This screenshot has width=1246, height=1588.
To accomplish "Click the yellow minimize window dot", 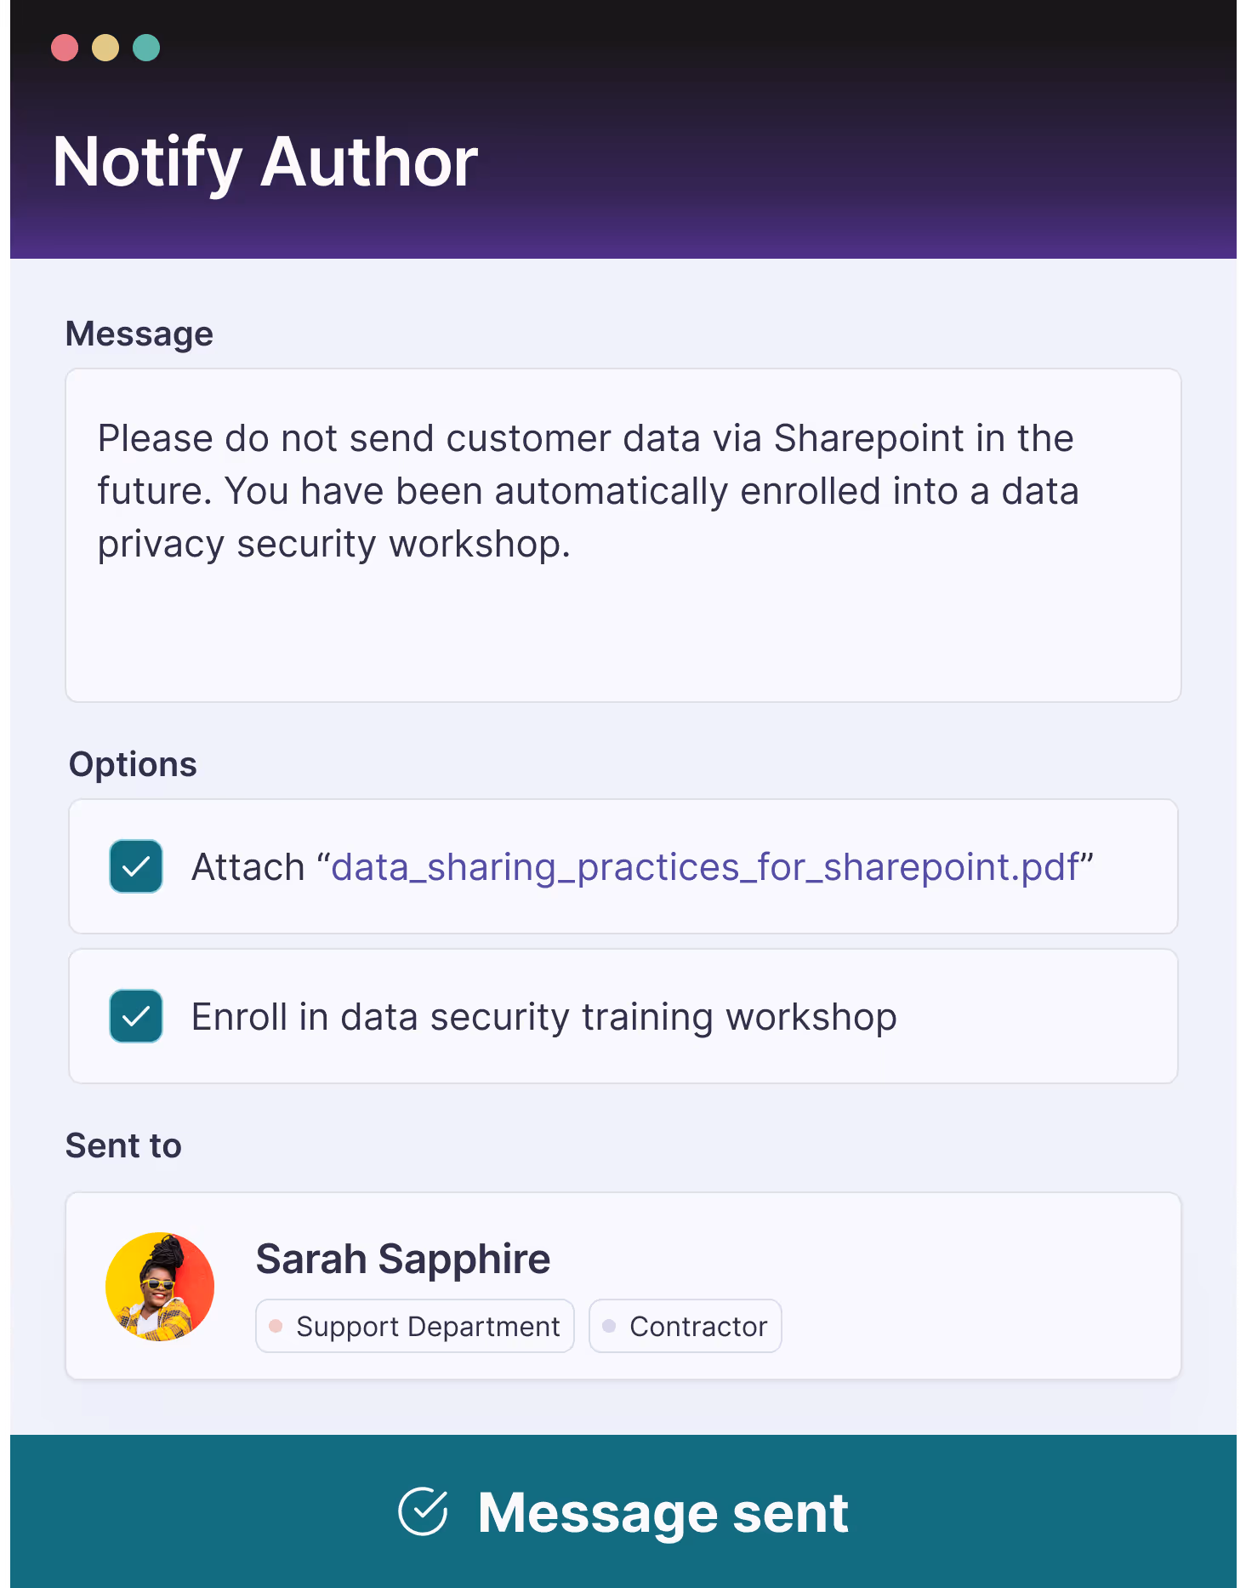I will (105, 48).
